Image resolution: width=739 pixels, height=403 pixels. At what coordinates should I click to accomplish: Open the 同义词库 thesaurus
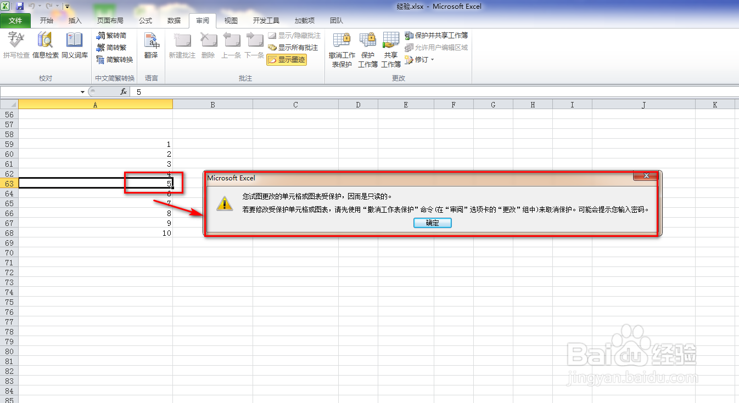tap(74, 46)
